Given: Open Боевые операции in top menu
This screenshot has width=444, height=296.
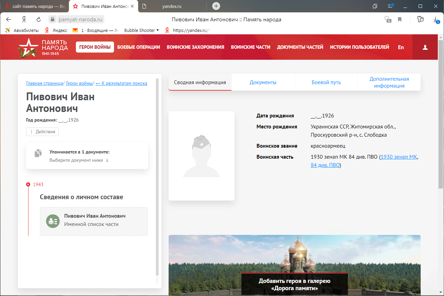Looking at the screenshot, I should tap(139, 47).
